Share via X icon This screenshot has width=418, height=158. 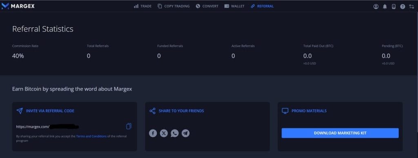point(164,133)
